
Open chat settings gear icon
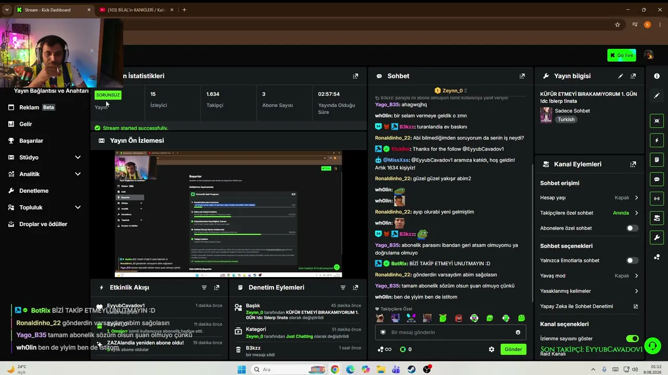pos(491,349)
